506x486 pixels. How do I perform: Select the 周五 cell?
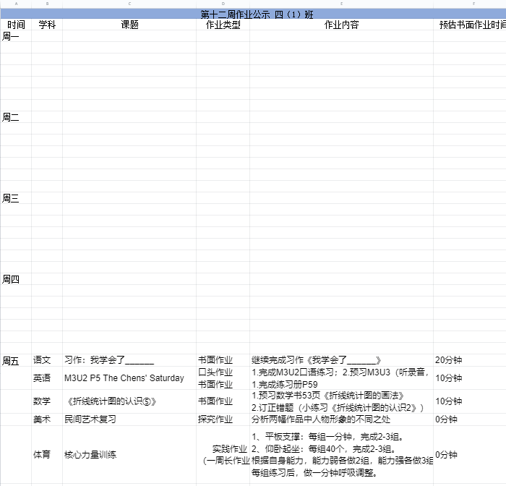16,360
